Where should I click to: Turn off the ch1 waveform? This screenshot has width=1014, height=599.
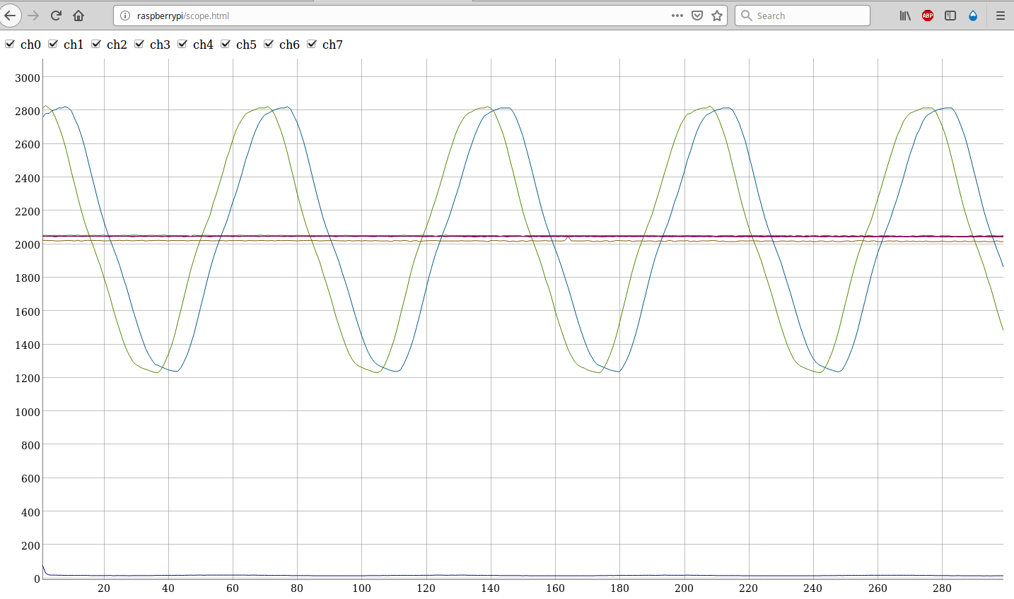[53, 44]
